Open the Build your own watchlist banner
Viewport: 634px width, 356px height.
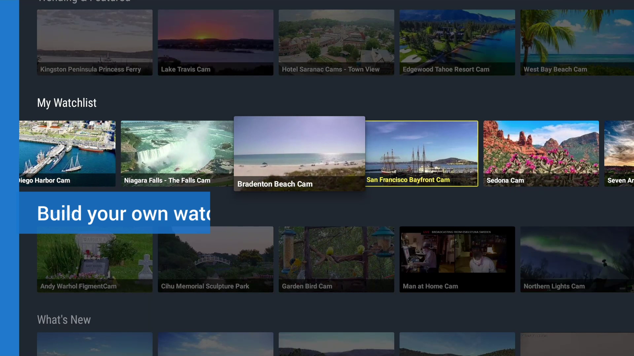[115, 213]
